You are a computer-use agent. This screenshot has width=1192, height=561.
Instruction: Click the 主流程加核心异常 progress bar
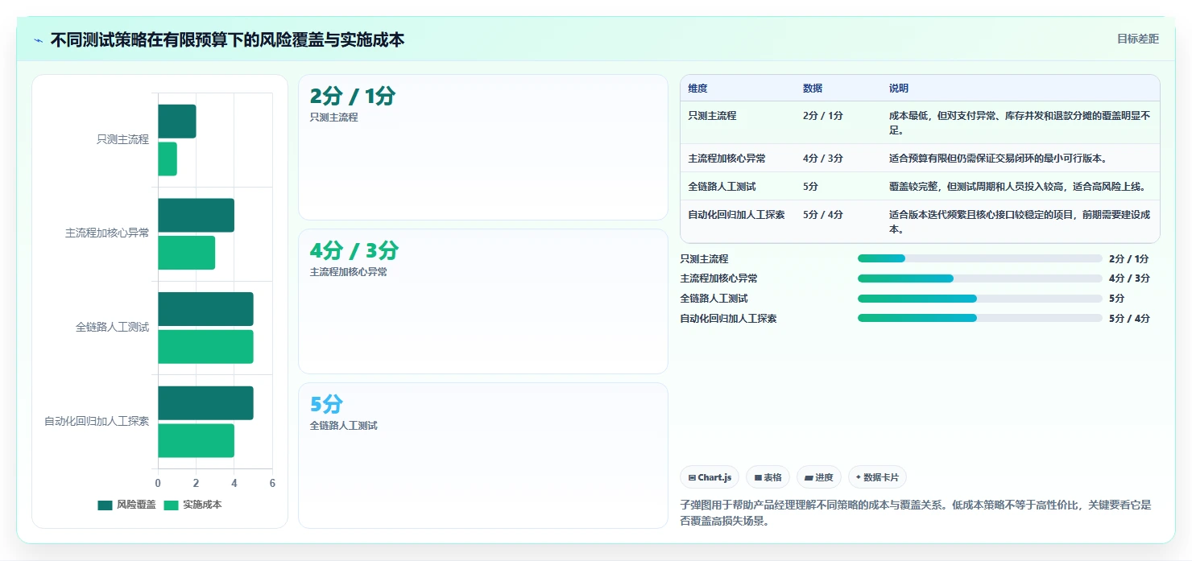[979, 278]
